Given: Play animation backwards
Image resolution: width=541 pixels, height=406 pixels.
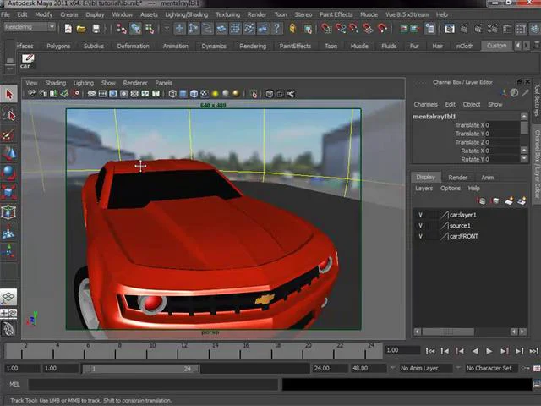Looking at the screenshot, I should click(x=475, y=351).
